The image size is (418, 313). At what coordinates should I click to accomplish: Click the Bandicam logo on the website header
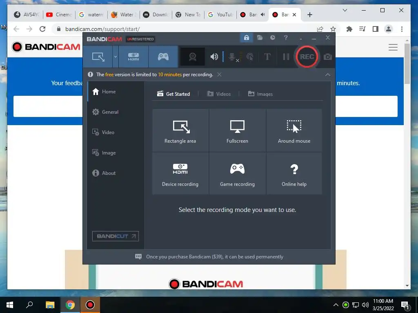pos(46,47)
